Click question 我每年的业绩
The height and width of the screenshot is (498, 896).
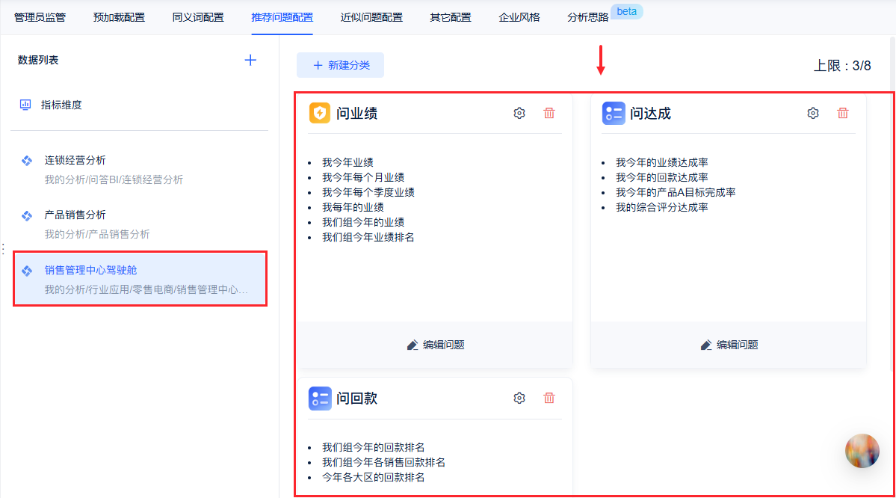coord(353,207)
